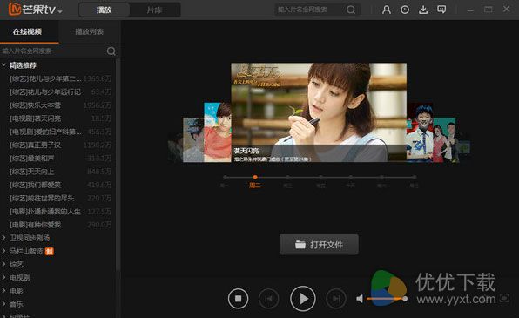519x318 pixels.
Task: Open [综艺]前往世界的尽头 item
Action: (x=60, y=198)
